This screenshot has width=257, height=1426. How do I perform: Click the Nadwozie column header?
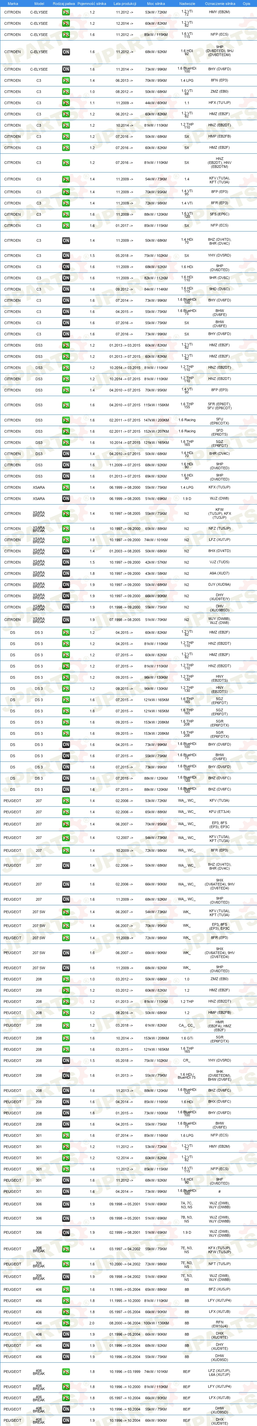(187, 3)
